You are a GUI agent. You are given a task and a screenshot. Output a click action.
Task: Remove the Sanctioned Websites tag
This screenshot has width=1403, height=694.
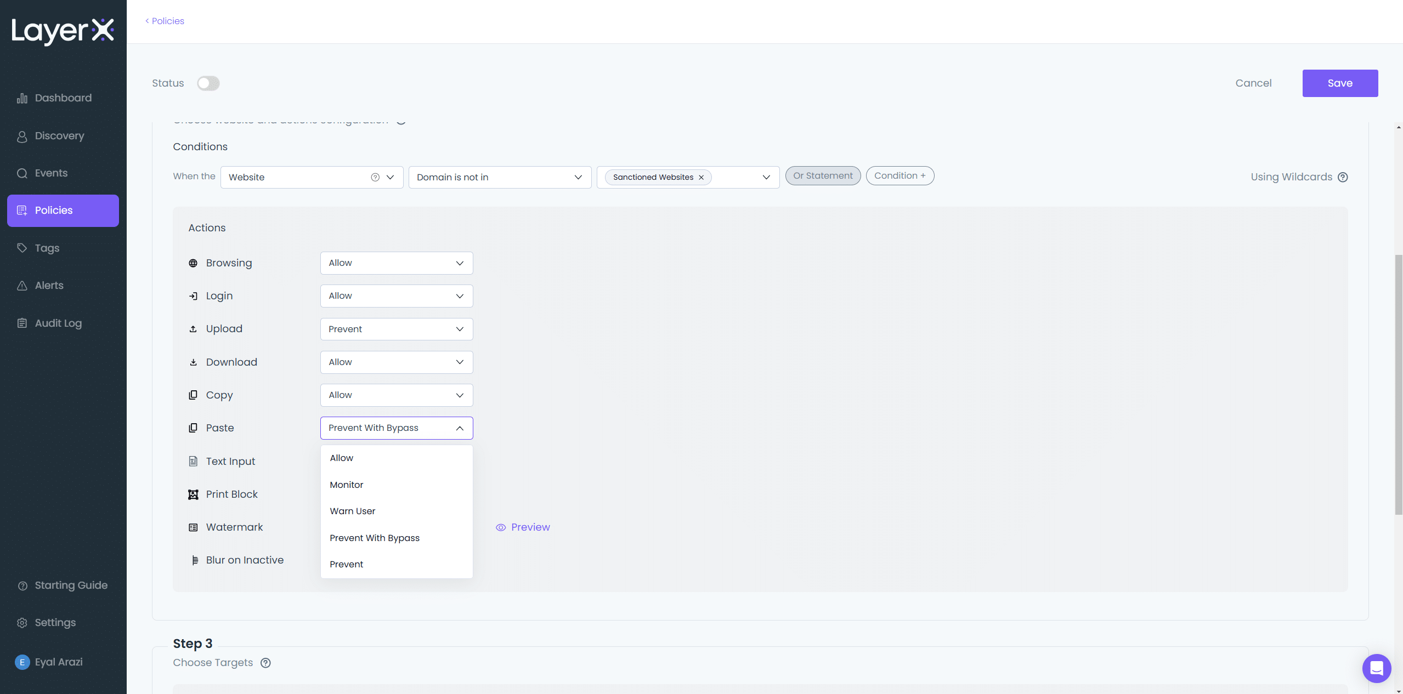pos(701,178)
